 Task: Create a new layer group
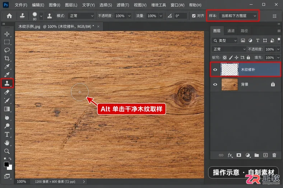(256, 155)
